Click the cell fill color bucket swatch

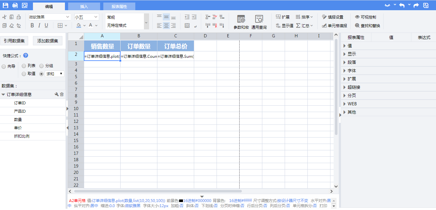[x=79, y=26]
